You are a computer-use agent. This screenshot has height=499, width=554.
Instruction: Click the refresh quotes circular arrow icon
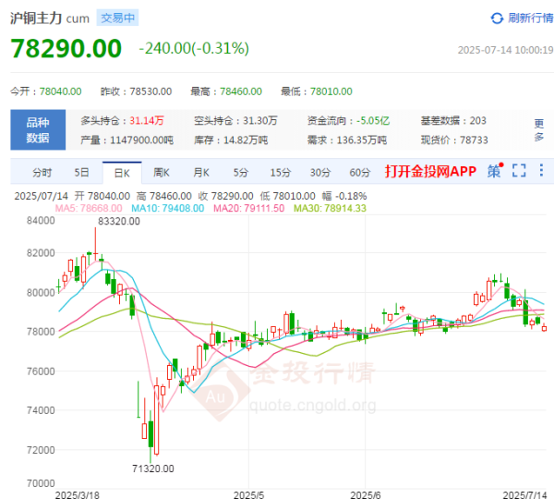click(497, 18)
